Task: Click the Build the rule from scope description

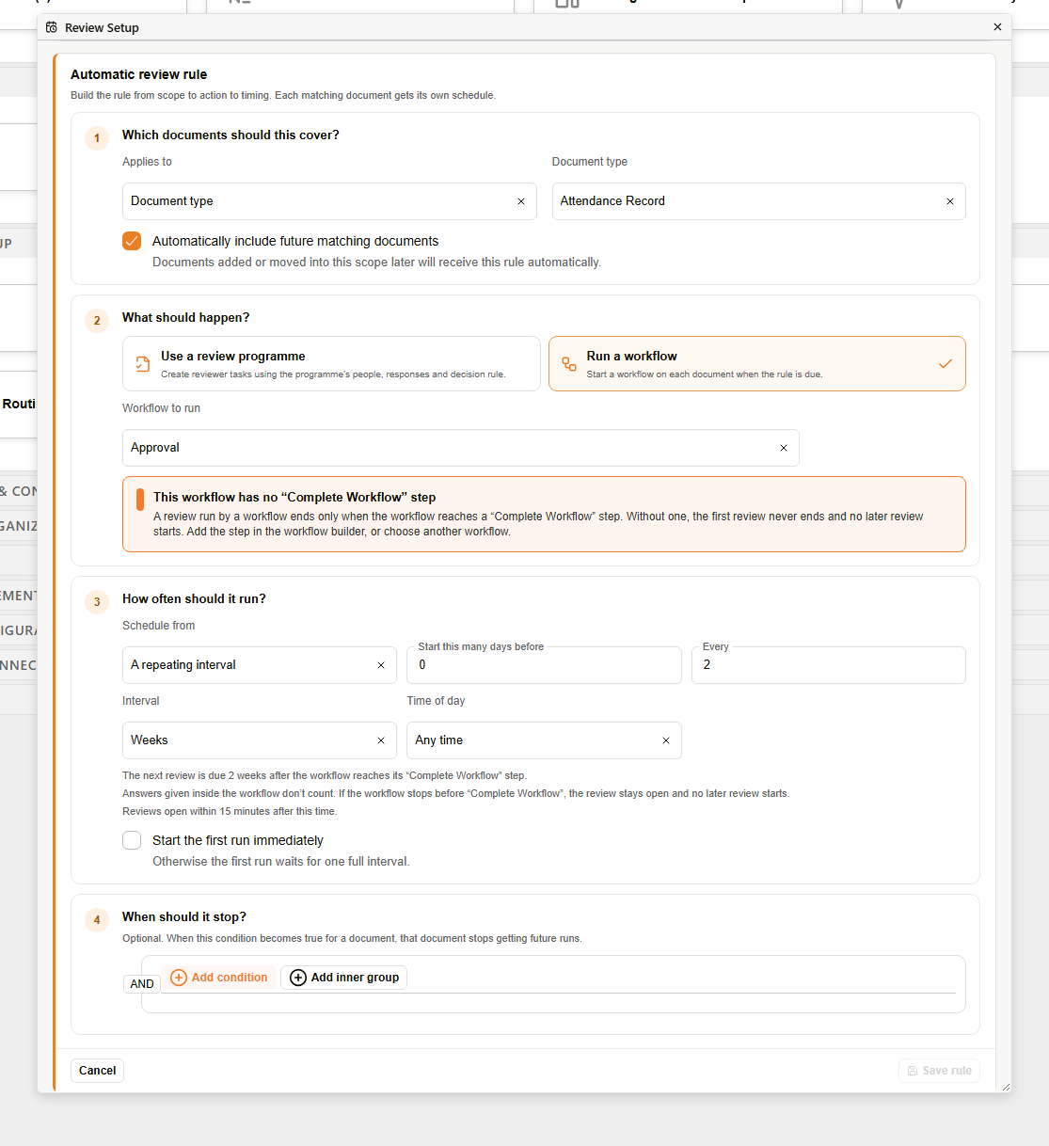Action: [283, 96]
